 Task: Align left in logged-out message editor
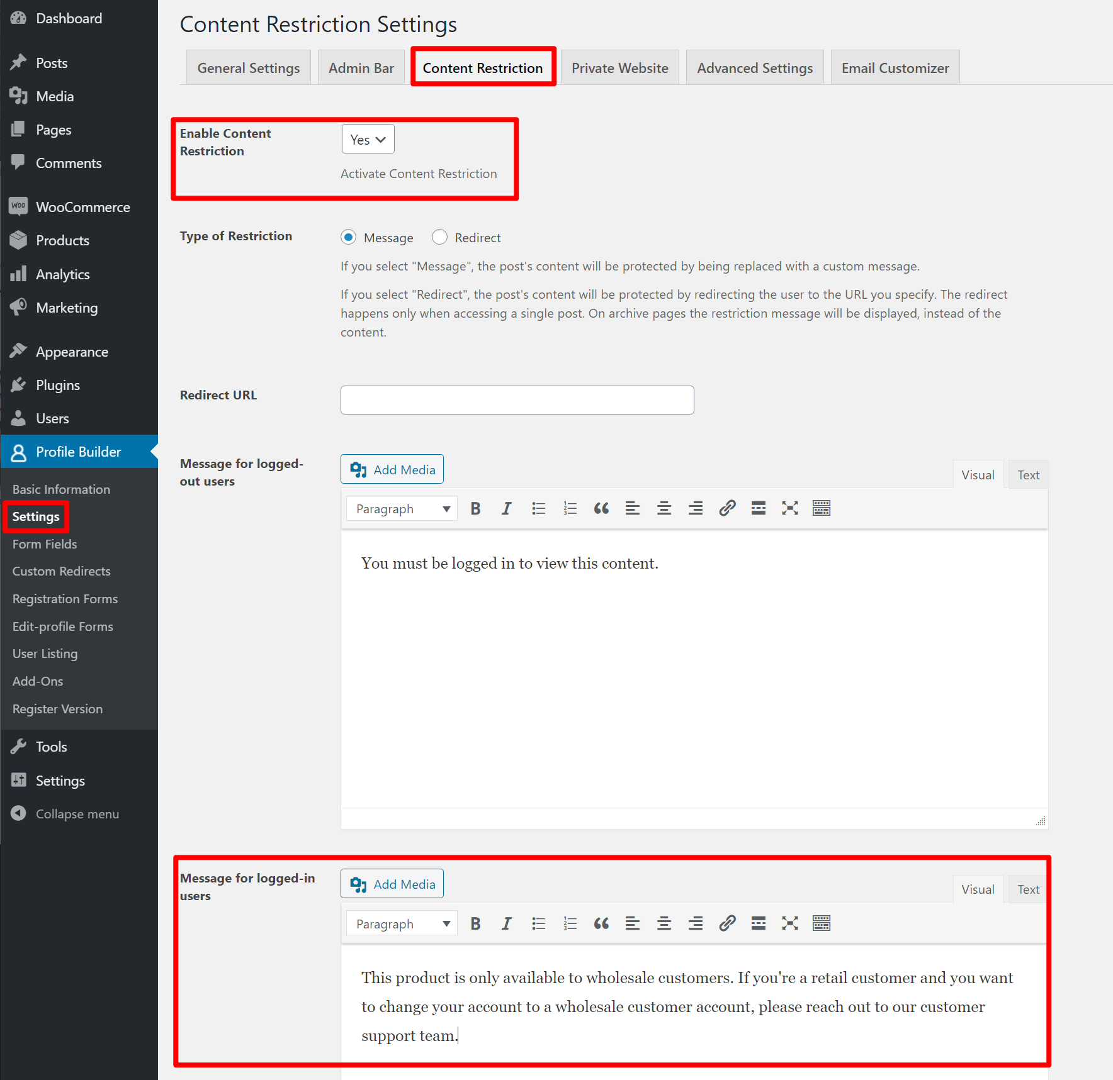click(633, 508)
